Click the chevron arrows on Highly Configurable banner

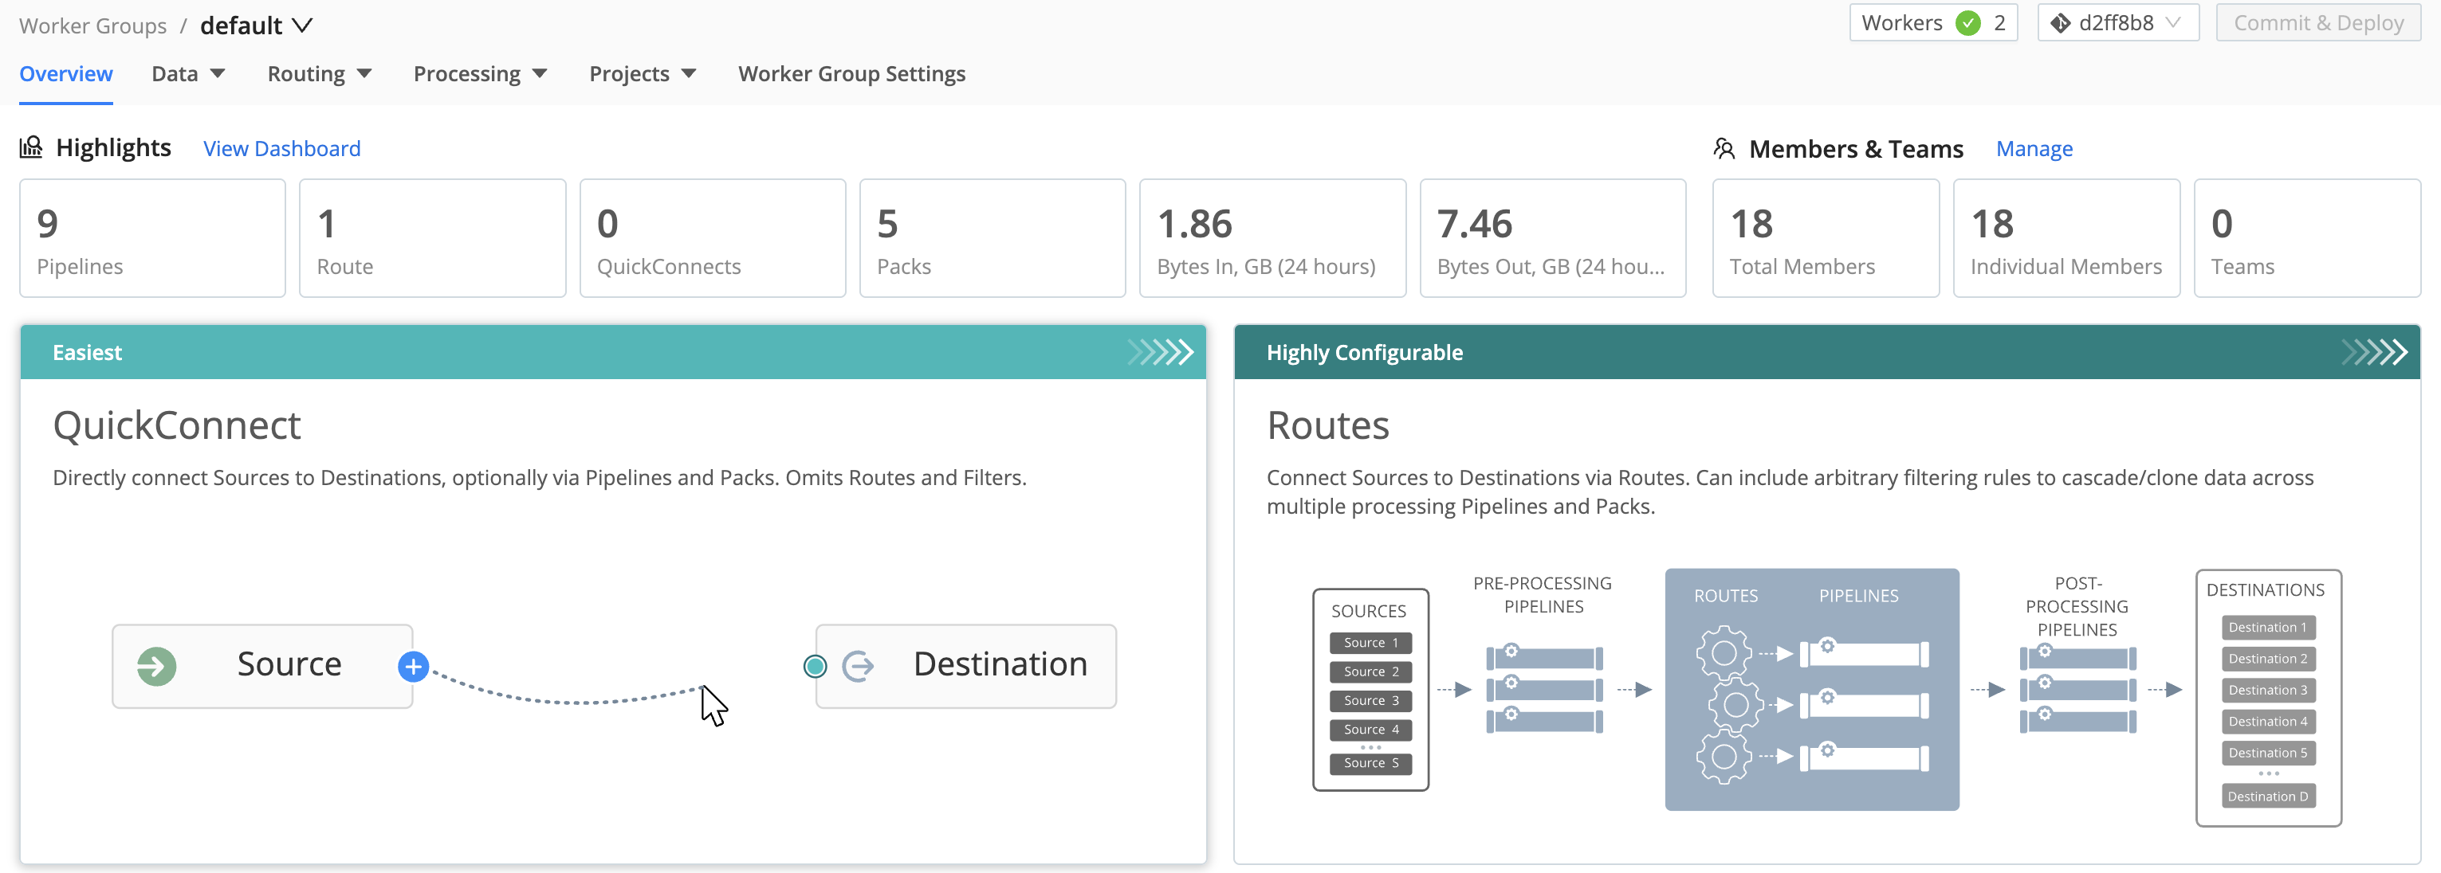coord(2375,351)
